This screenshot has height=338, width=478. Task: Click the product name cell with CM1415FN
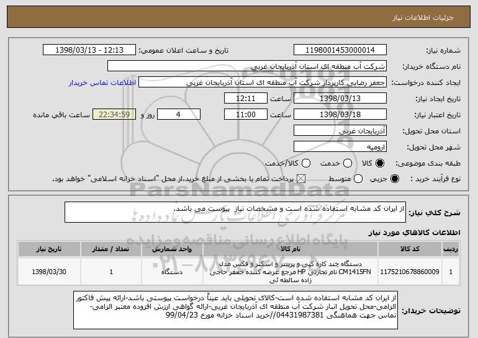coord(291,272)
